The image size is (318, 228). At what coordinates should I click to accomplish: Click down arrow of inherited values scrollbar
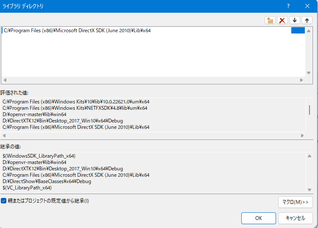pyautogui.click(x=310, y=190)
